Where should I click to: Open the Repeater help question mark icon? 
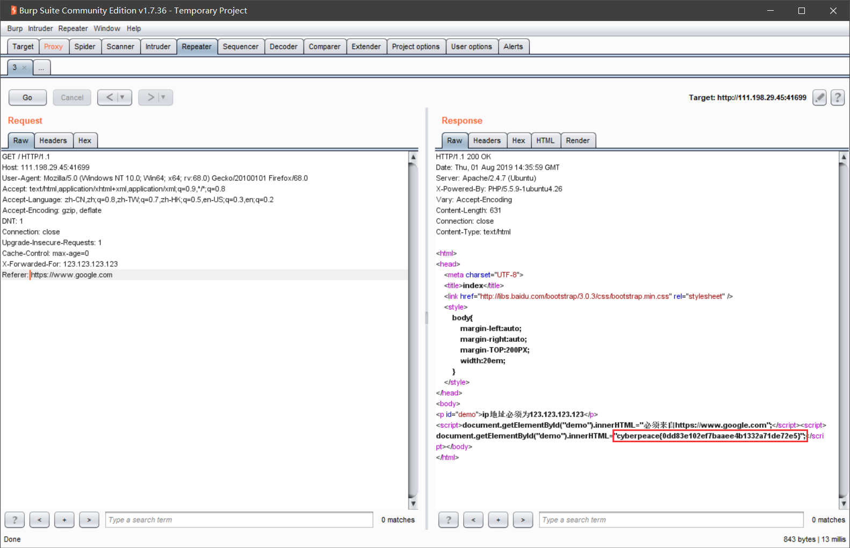point(838,98)
